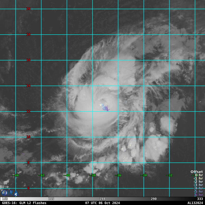Click the green longitude label -44
This screenshot has height=205, width=205.
coord(16,175)
